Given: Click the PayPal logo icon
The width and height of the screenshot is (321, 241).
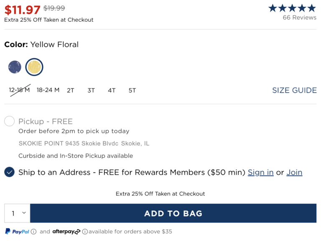Looking at the screenshot, I should point(17,231).
